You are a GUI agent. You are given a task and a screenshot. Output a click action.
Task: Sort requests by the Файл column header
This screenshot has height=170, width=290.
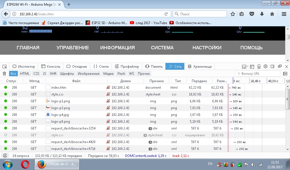coord(76,81)
